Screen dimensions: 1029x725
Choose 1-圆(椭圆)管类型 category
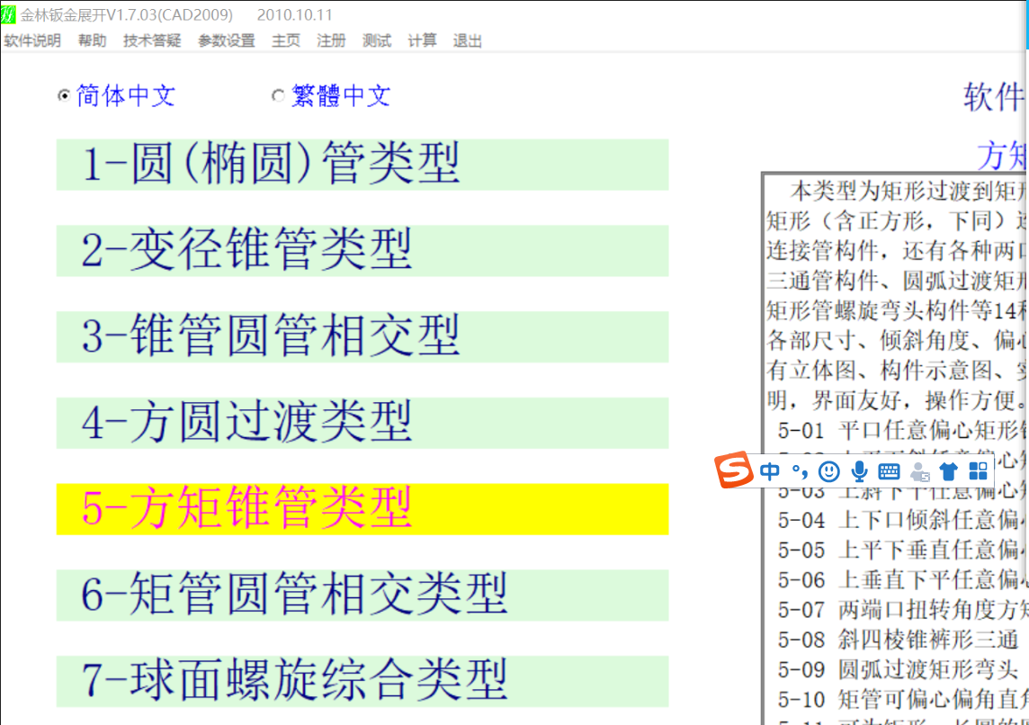(x=362, y=165)
